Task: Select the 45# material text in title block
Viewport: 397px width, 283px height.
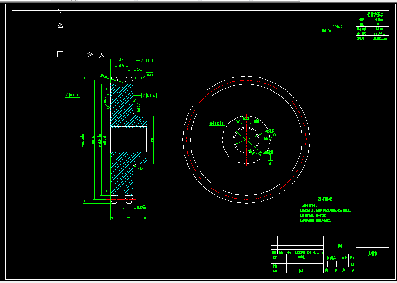Action: coord(340,245)
